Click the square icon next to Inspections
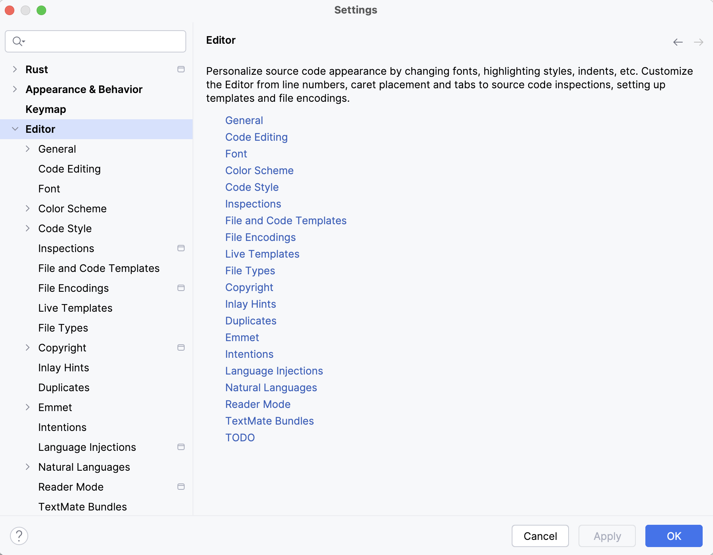 point(181,248)
